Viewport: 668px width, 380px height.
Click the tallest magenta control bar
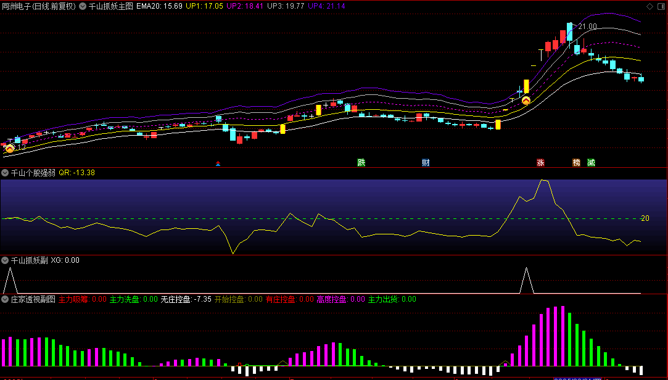coord(563,336)
